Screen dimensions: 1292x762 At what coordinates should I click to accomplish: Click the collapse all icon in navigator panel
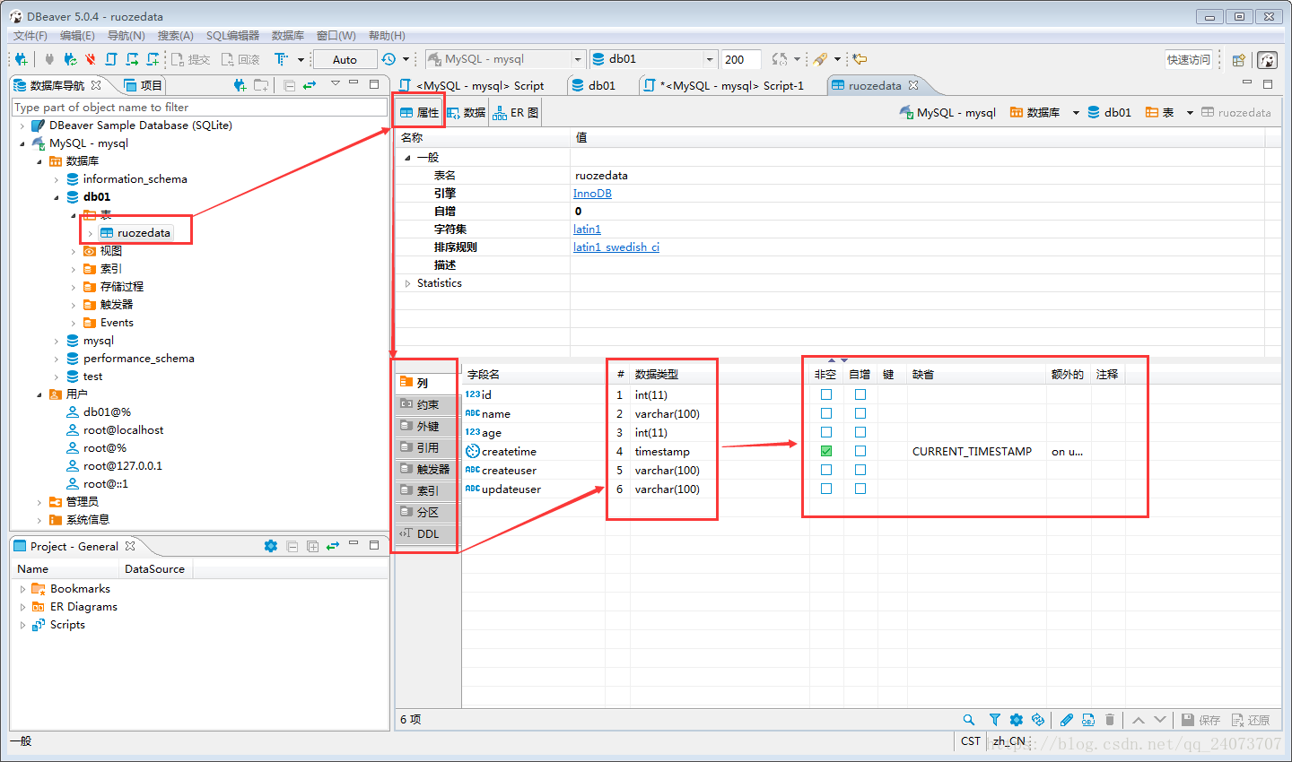[x=289, y=85]
